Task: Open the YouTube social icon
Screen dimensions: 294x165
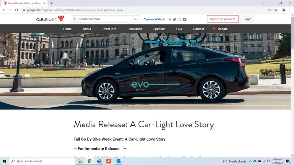Action: point(185,19)
